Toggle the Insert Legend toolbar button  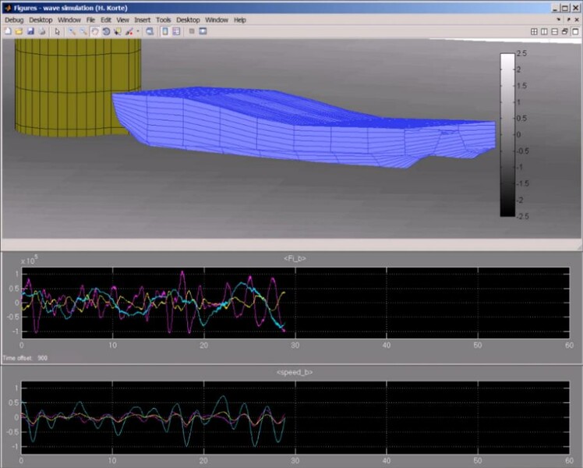[x=176, y=31]
